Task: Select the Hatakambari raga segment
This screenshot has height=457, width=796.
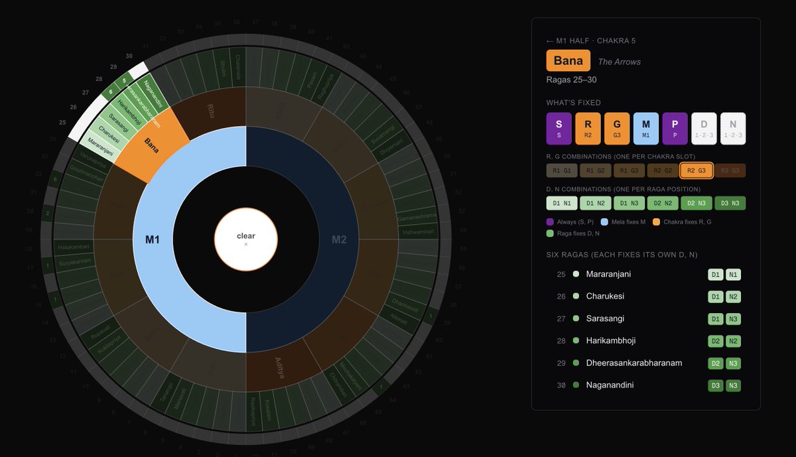Action: coord(73,247)
